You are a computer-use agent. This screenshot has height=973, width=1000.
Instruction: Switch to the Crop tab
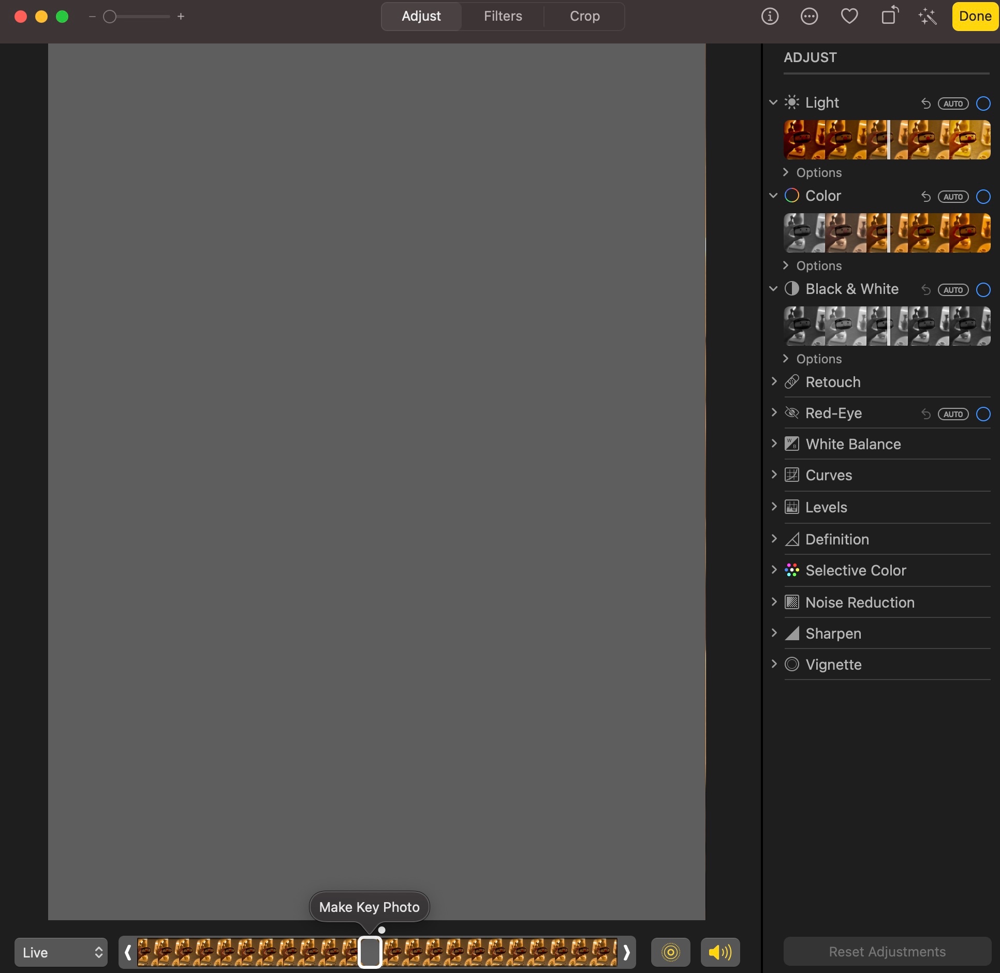584,17
